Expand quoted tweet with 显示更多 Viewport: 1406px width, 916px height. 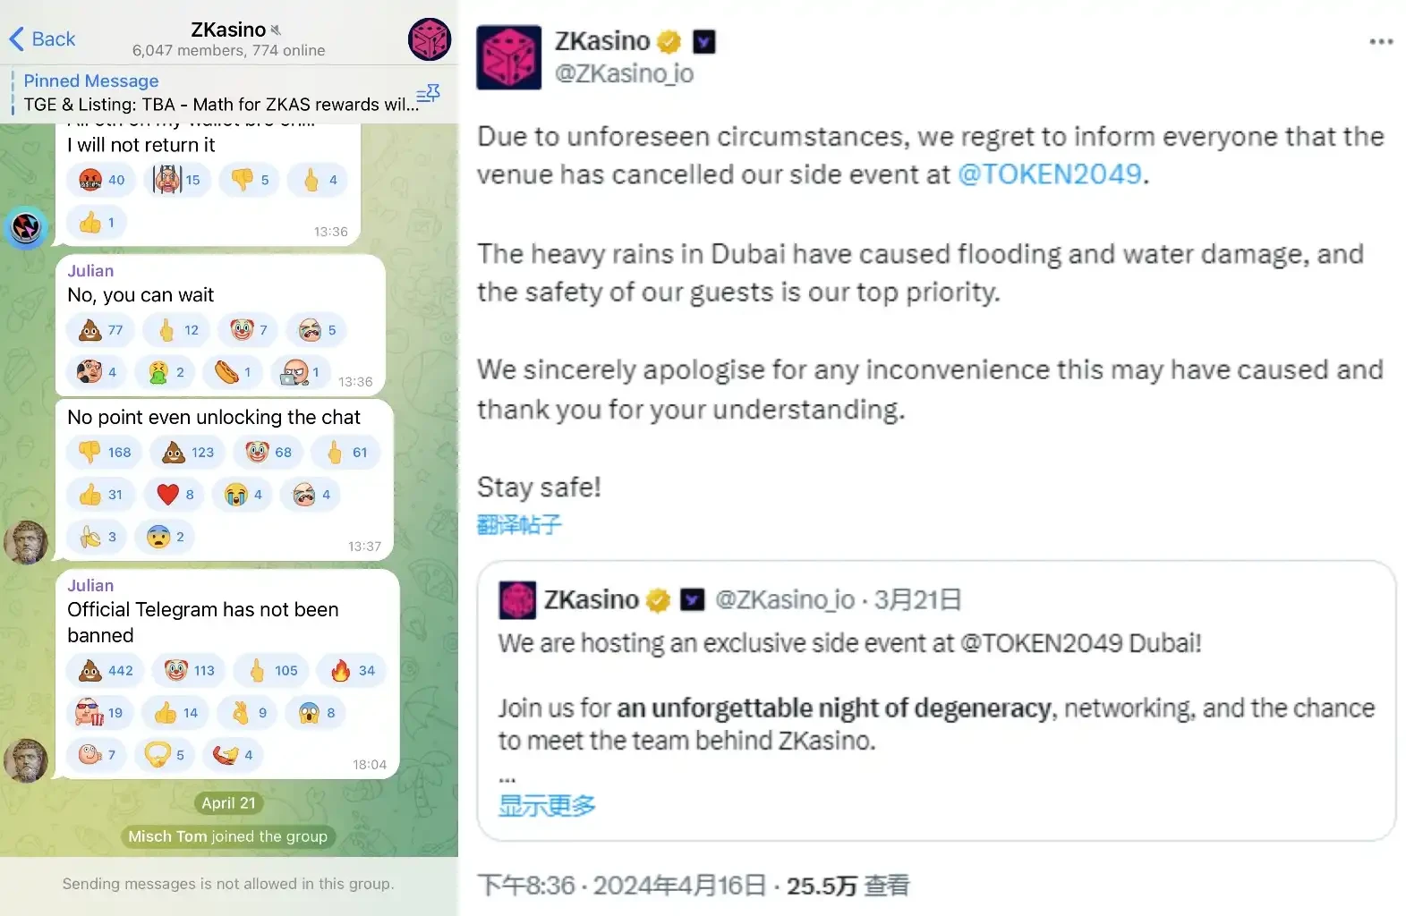547,806
